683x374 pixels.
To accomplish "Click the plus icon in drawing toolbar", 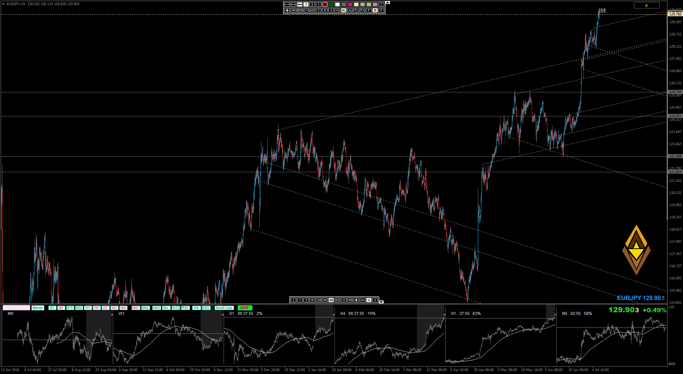I will (287, 10).
